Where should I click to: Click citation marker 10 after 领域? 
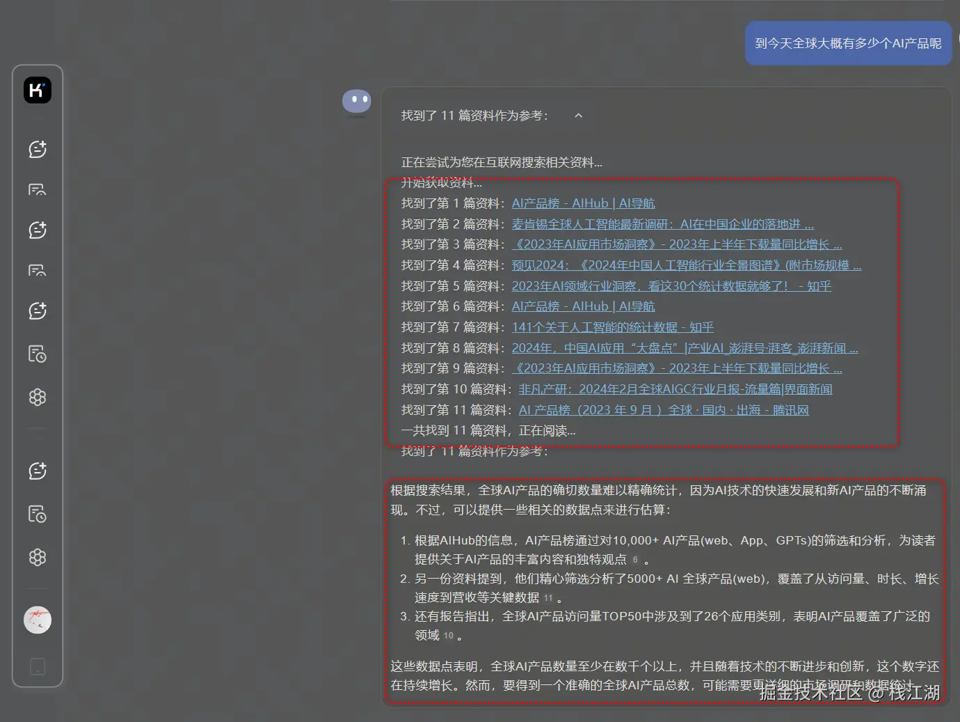pyautogui.click(x=449, y=636)
